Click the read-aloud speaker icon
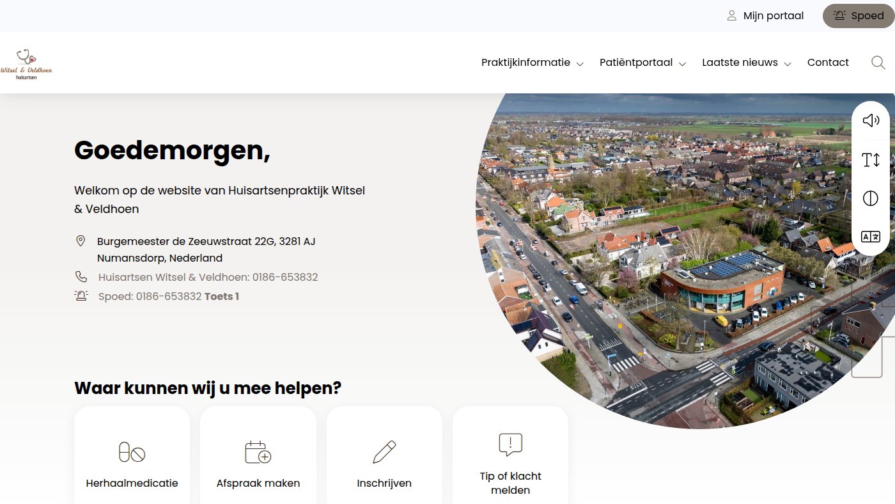This screenshot has height=504, width=895. (871, 120)
